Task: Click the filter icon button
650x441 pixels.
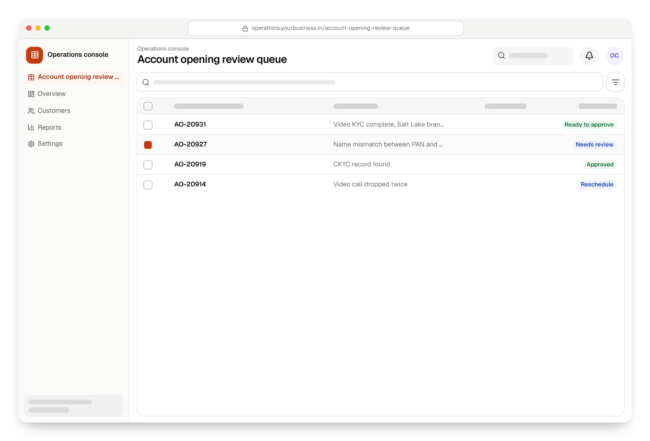Action: tap(616, 82)
